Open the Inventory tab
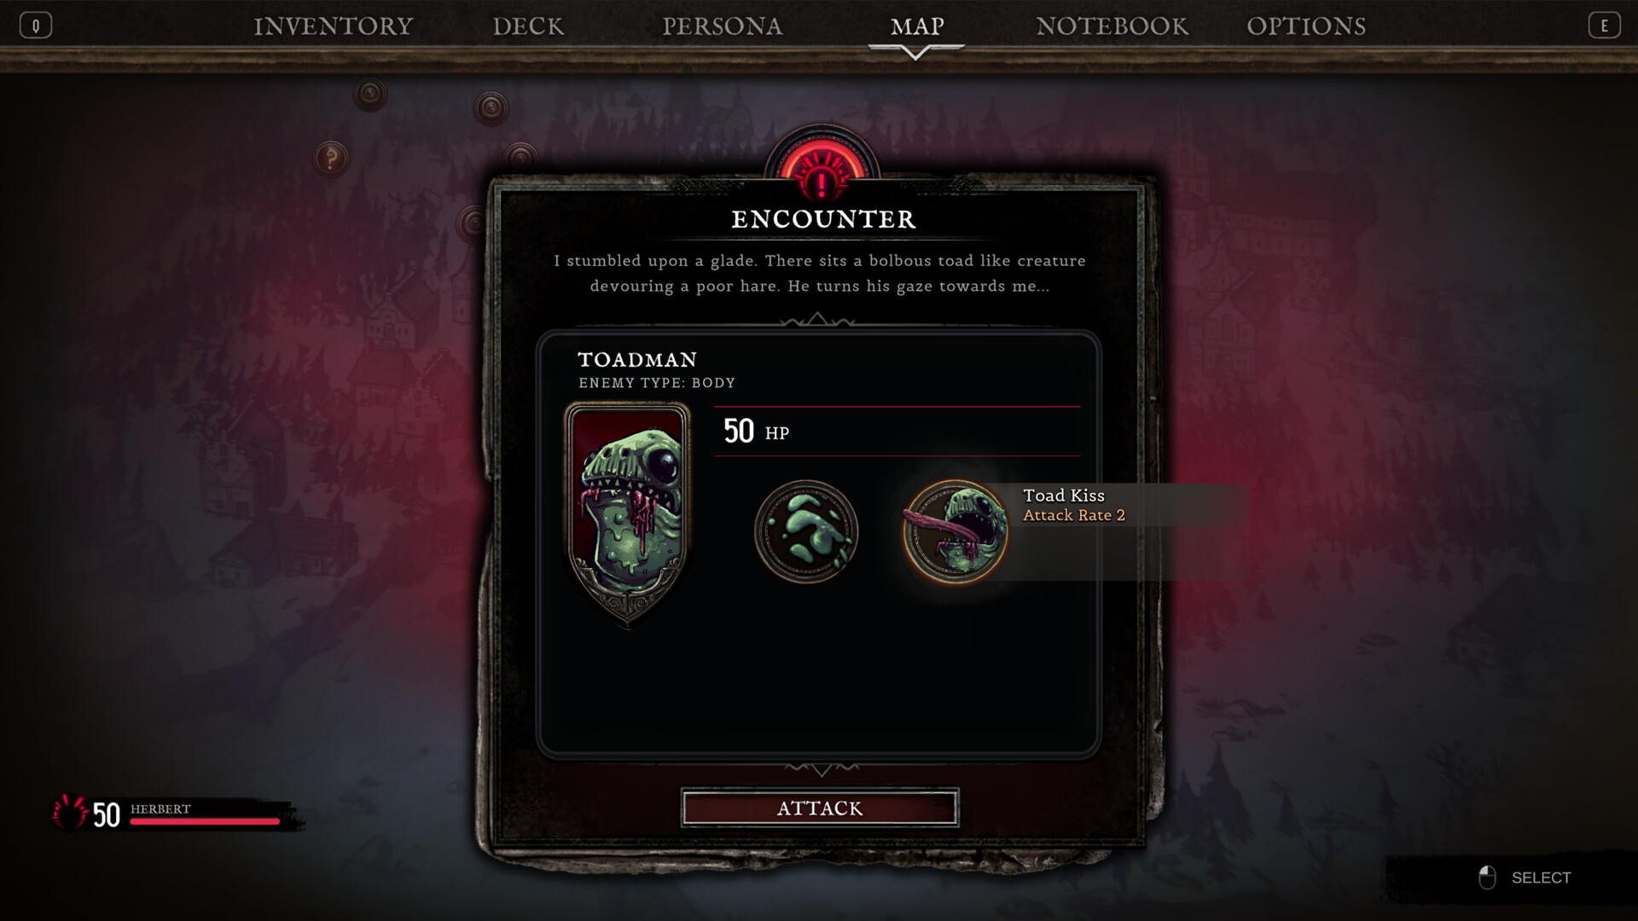 (334, 26)
